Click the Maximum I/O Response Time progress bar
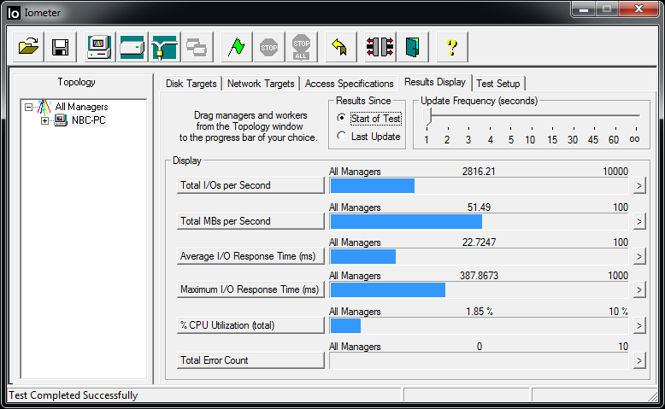 click(479, 290)
